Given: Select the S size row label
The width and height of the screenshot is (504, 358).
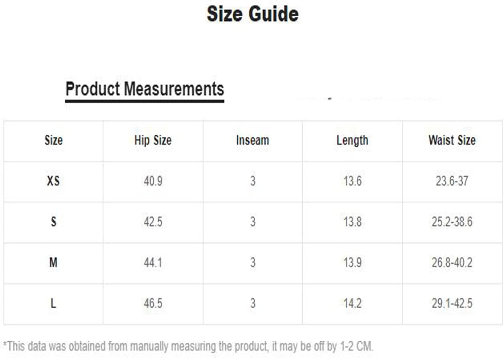Looking at the screenshot, I should point(53,221).
